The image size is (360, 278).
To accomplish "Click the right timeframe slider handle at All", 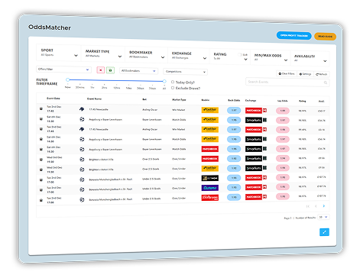I will point(164,81).
